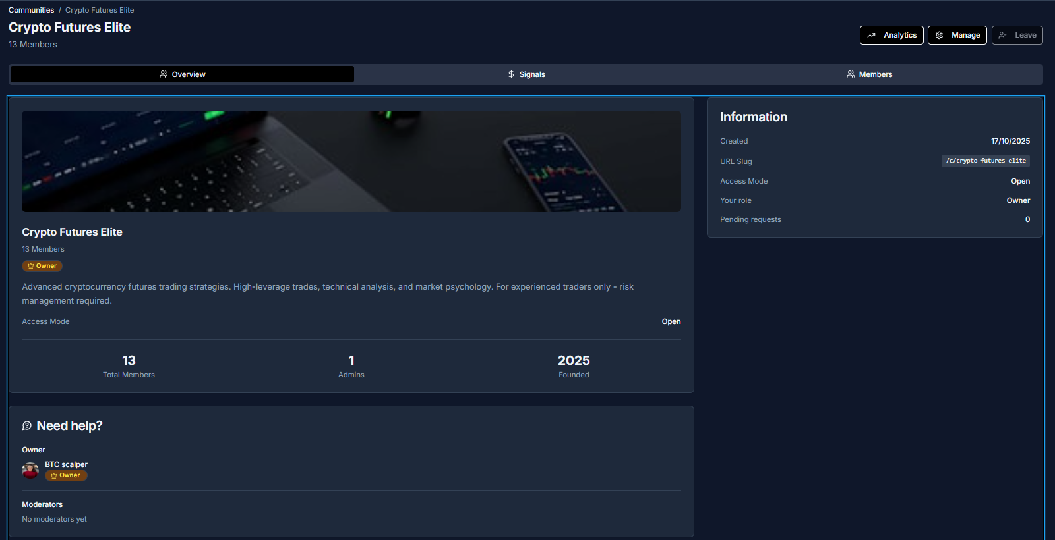
Task: Click the Owner badge under 13 Members
Action: click(x=42, y=266)
